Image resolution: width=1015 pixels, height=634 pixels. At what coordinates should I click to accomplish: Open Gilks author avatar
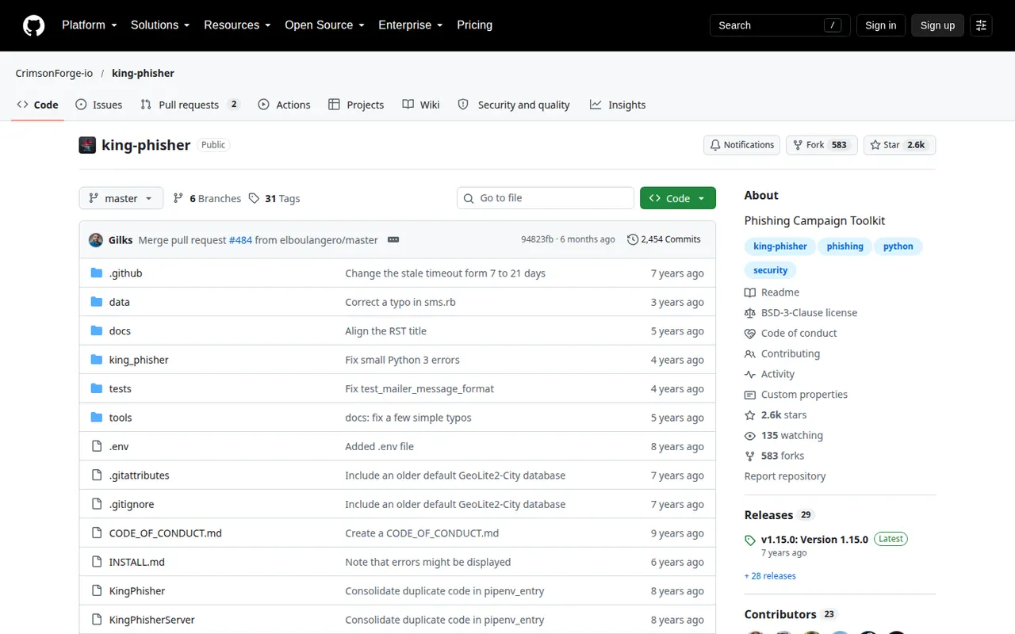96,239
